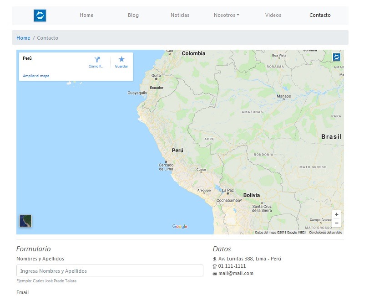Viewport: 369px width, 296px height.
Task: Click the Formulario heading
Action: [33, 249]
